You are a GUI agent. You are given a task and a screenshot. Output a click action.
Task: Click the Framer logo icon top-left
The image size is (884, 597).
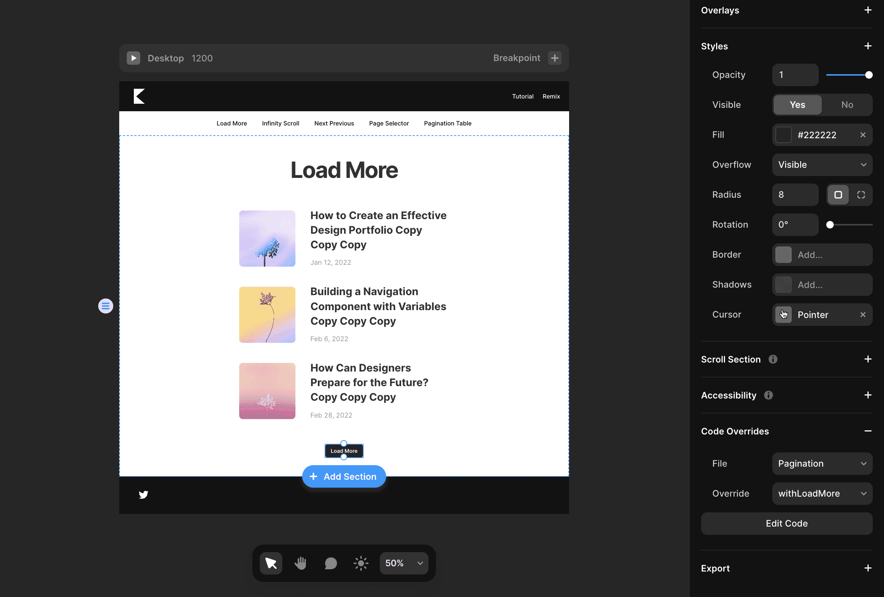(x=139, y=95)
